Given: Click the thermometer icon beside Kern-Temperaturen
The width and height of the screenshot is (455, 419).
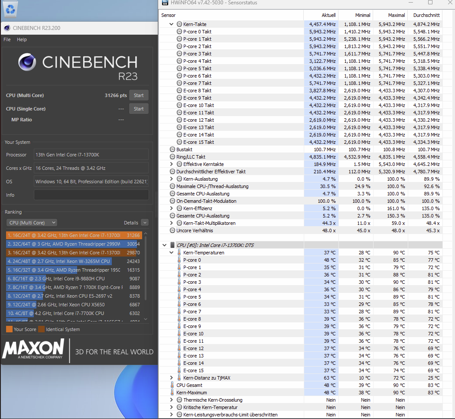Looking at the screenshot, I should pos(179,253).
